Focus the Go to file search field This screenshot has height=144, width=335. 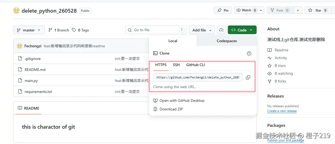tap(156, 30)
